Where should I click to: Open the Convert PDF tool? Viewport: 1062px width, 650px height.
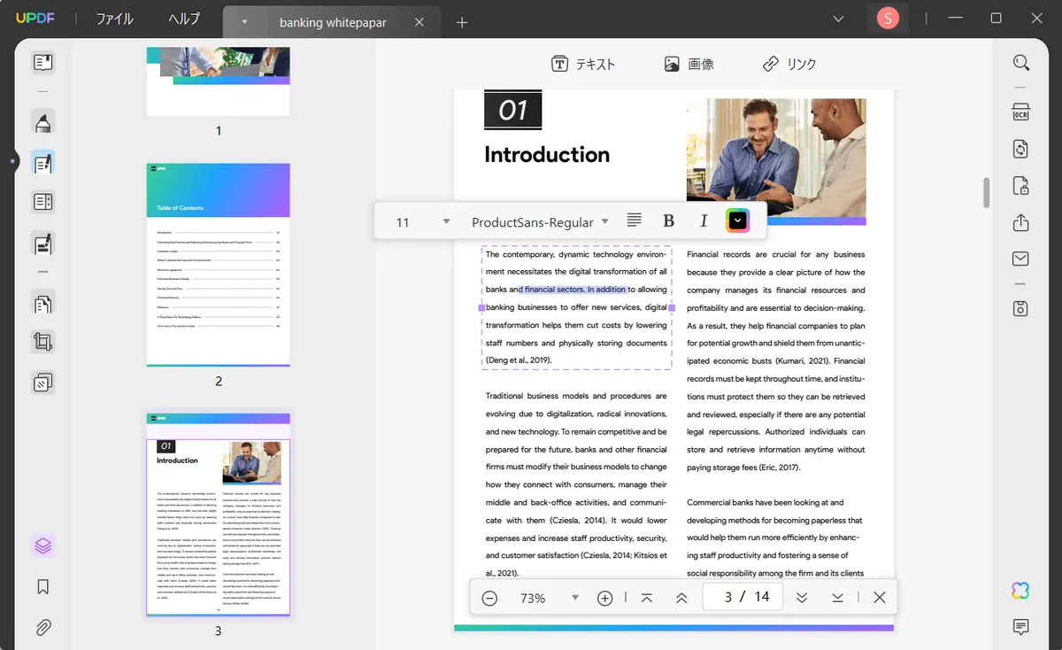click(1021, 149)
